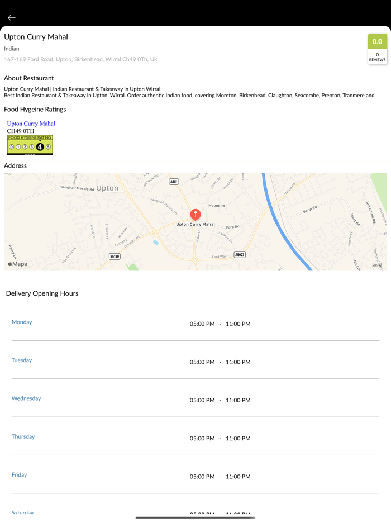Tap the About Restaurant heading
391x522 pixels.
(29, 78)
